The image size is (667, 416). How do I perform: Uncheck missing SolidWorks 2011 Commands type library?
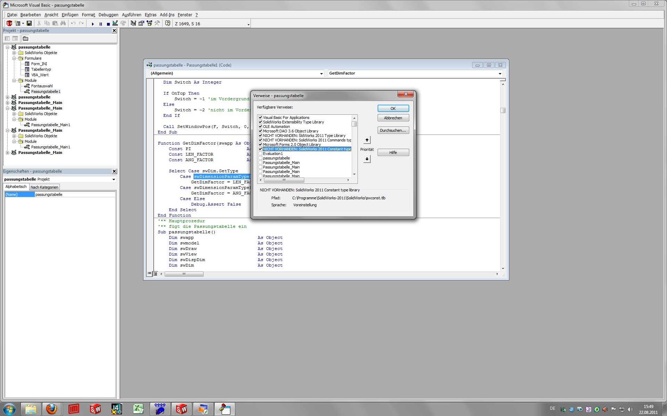[x=260, y=140]
